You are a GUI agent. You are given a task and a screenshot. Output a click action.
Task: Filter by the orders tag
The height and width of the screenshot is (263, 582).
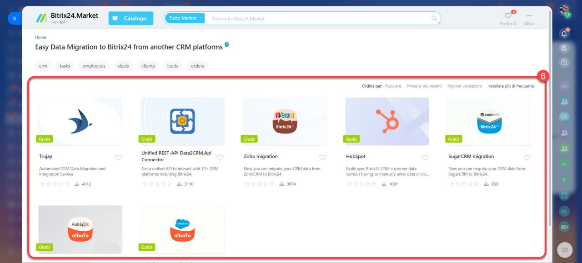point(197,66)
